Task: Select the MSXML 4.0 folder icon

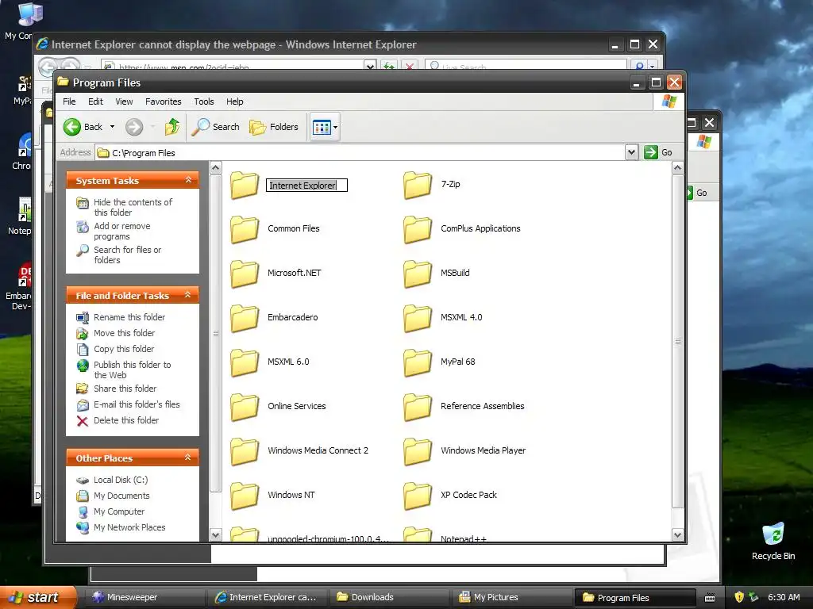Action: (x=418, y=318)
